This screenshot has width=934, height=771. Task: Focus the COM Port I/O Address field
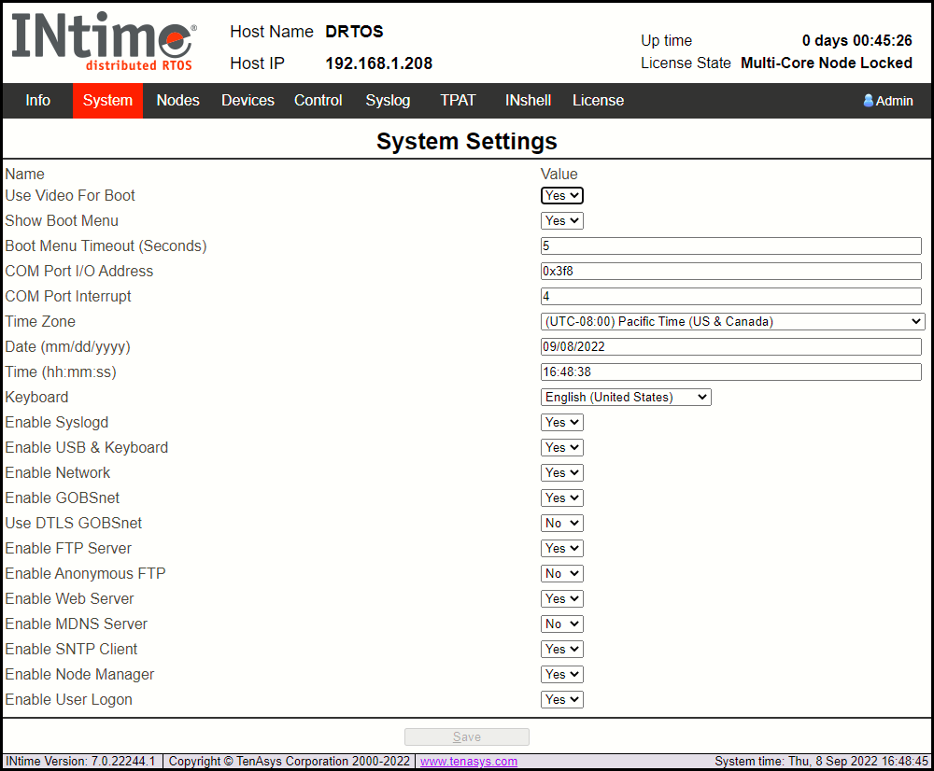coord(730,272)
